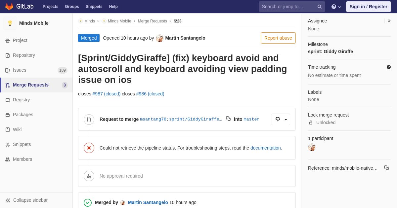
Task: Click the Snippets scissors icon
Action: click(x=8, y=145)
